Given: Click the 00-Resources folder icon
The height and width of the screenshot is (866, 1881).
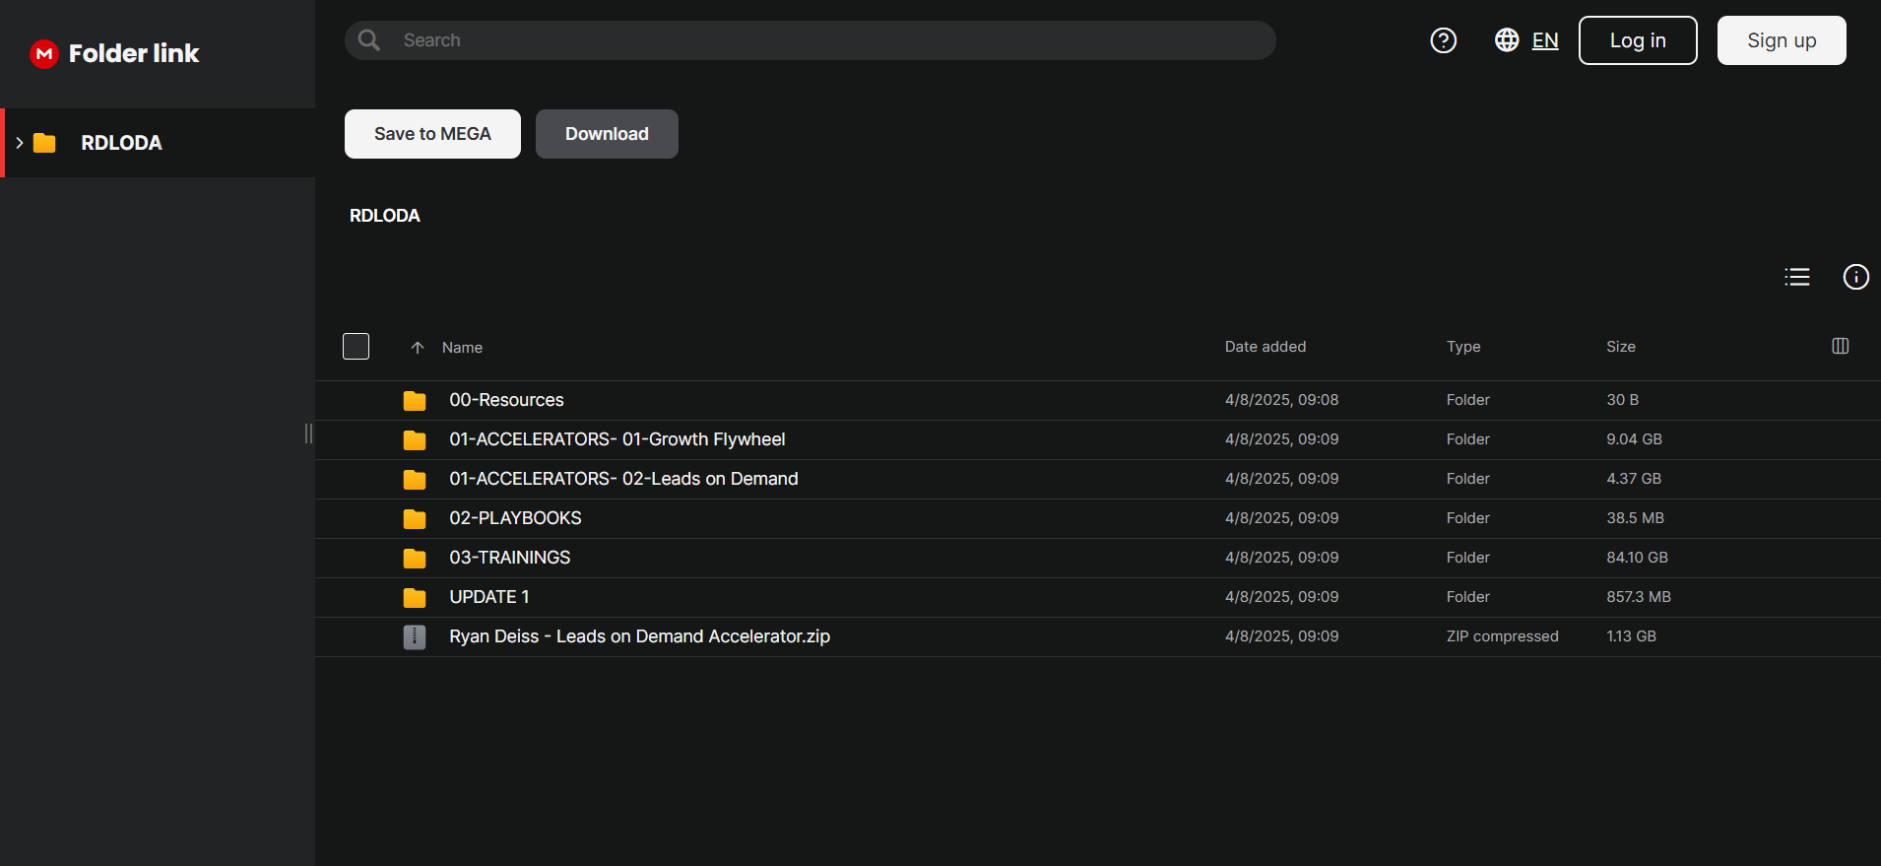Looking at the screenshot, I should coord(415,401).
